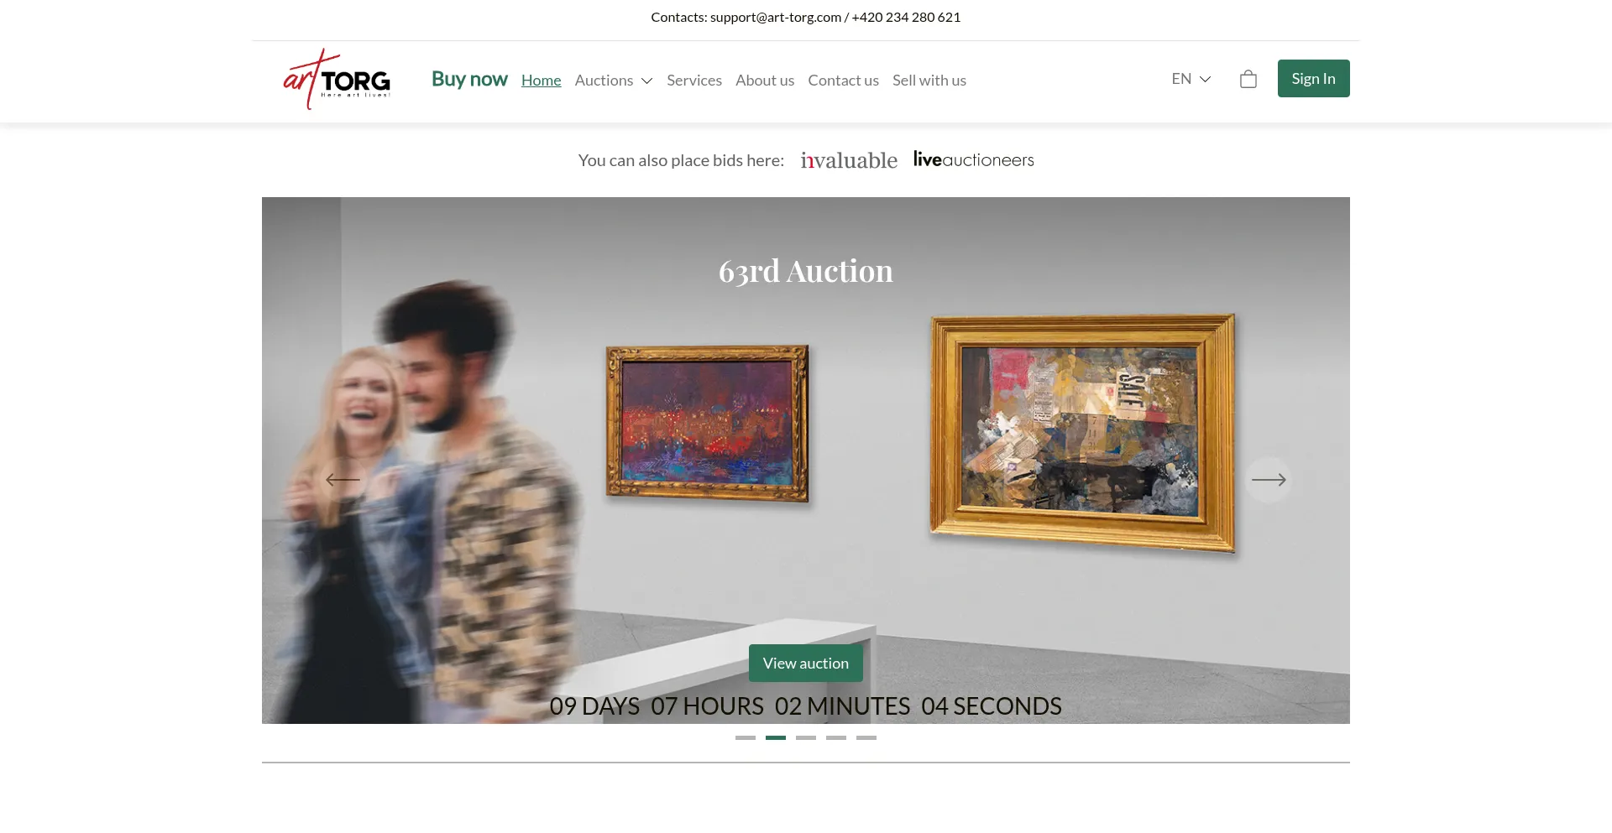Select the fifth carousel slide indicator

pyautogui.click(x=866, y=737)
